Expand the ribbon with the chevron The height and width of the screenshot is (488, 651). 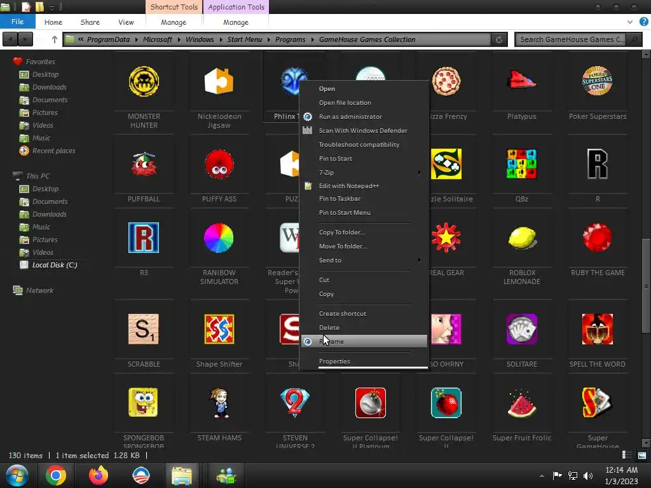[x=630, y=22]
